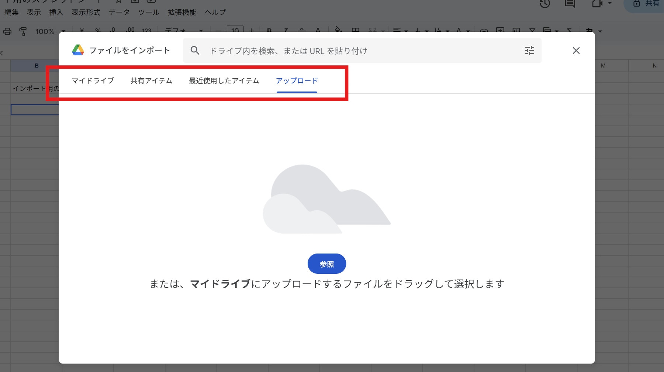Select the アップロード tab

297,81
